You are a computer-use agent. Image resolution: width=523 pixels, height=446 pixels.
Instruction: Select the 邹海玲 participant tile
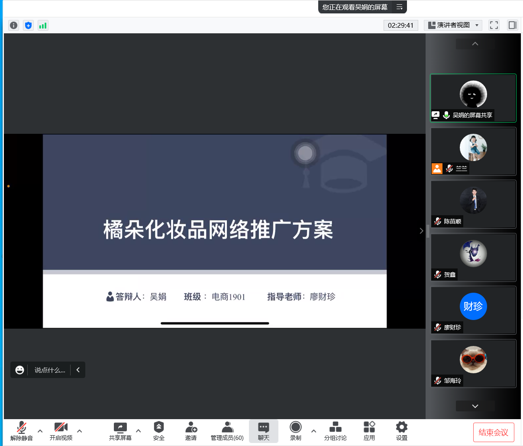(473, 363)
